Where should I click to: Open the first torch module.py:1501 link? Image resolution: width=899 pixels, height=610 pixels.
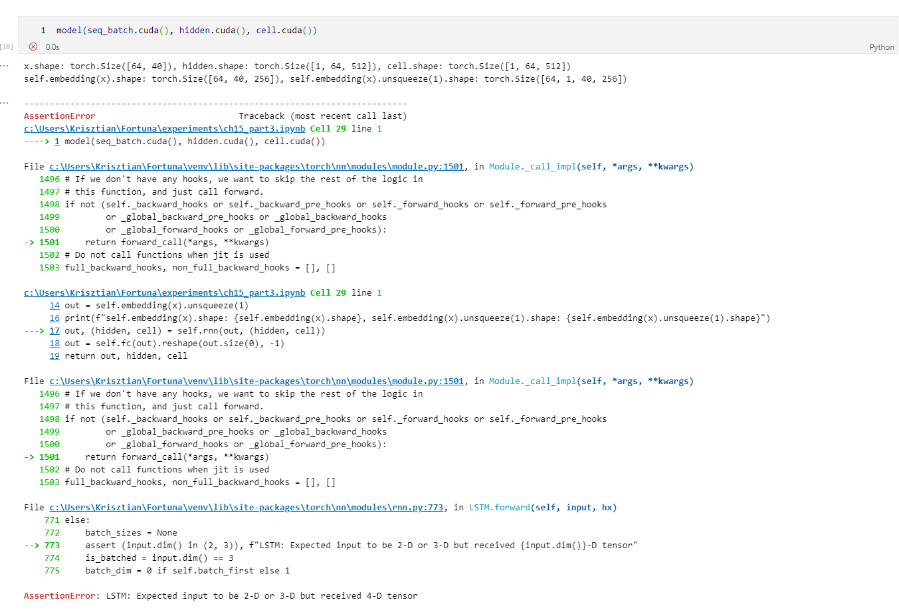coord(259,166)
